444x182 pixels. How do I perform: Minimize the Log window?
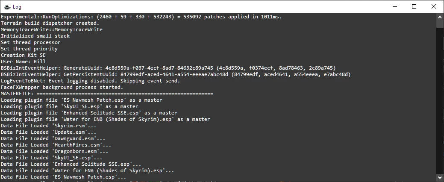(x=394, y=6)
